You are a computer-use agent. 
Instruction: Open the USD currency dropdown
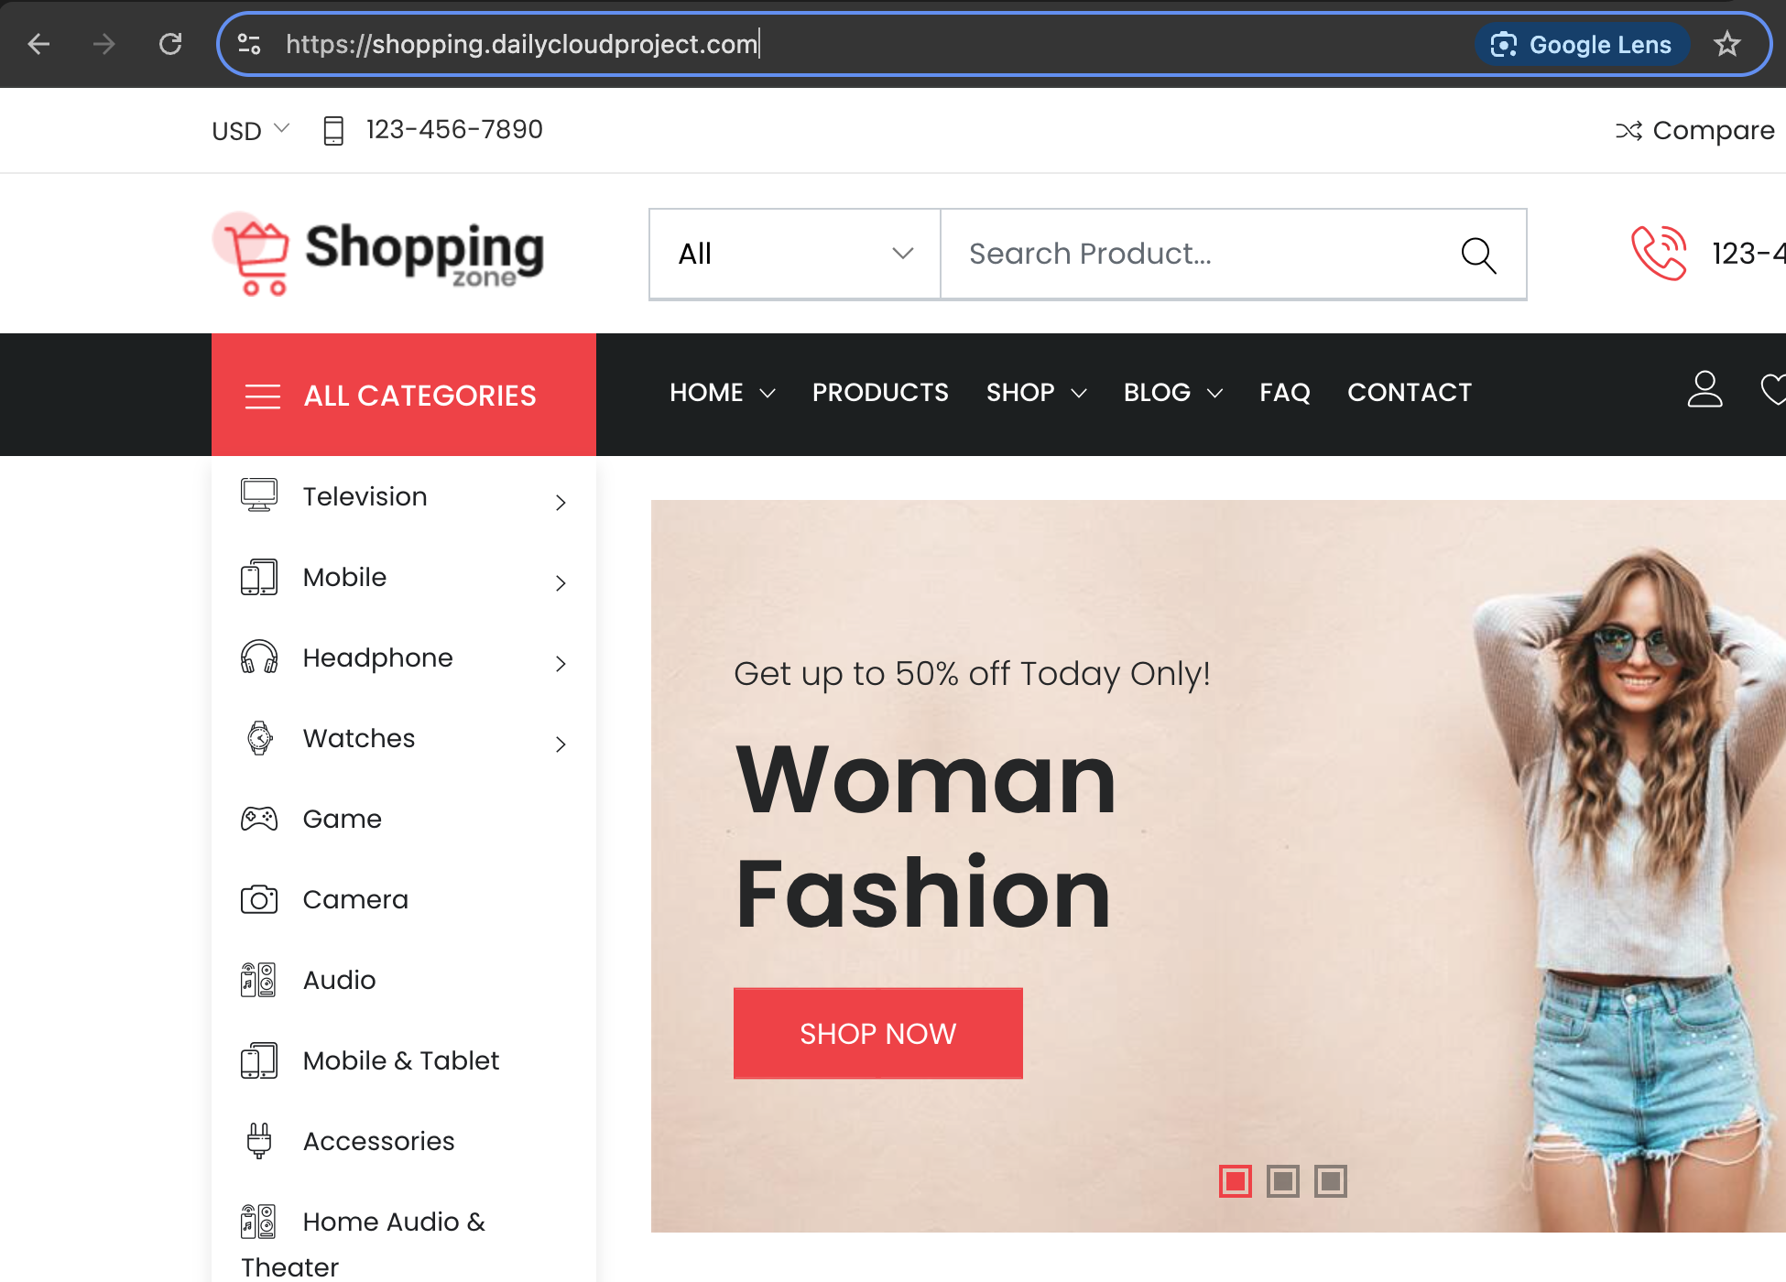[250, 131]
